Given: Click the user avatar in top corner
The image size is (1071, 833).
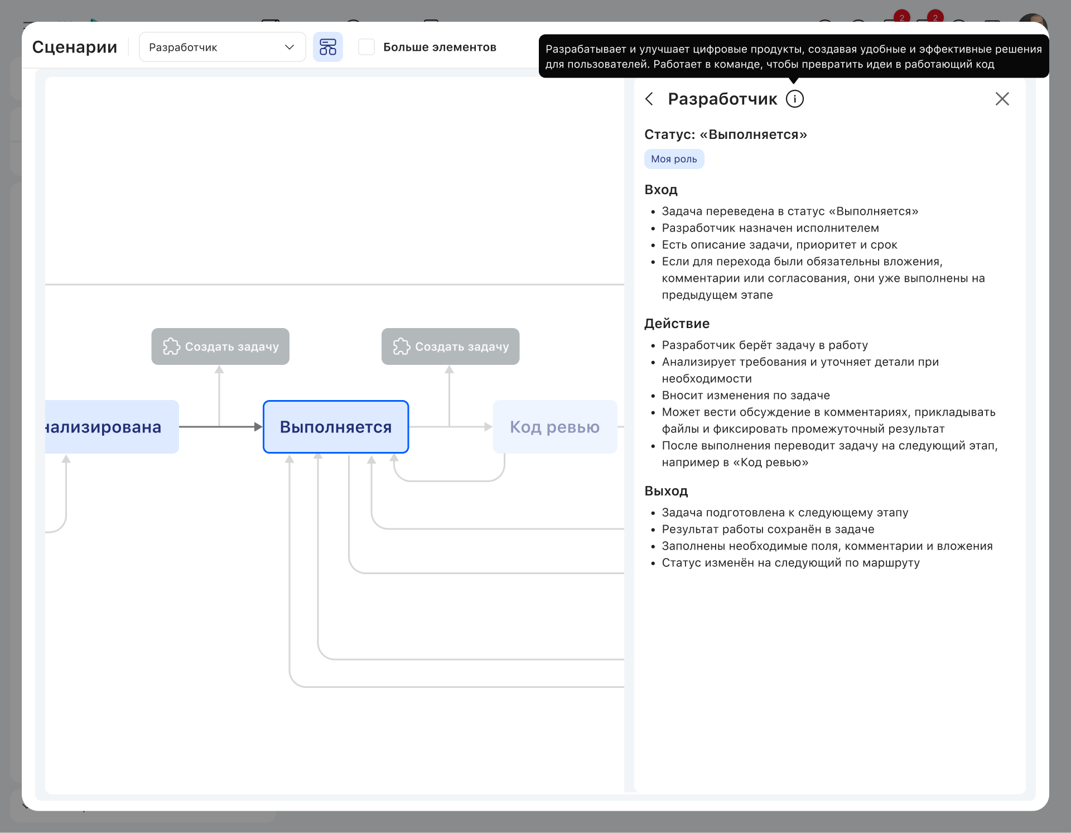Looking at the screenshot, I should 1033,18.
